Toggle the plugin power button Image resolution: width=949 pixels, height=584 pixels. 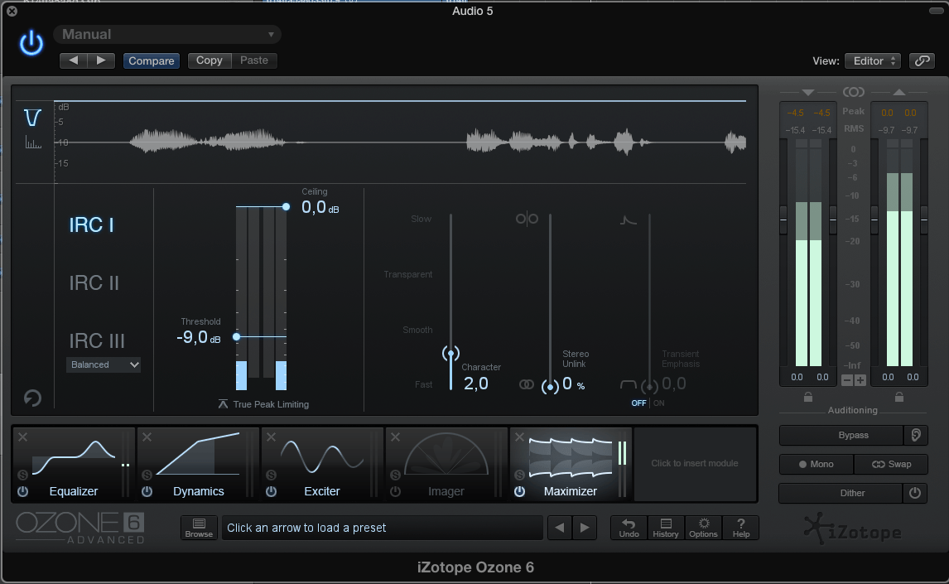pos(31,44)
